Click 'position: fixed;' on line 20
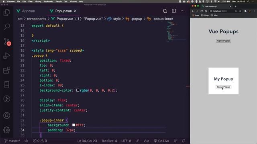The height and width of the screenshot is (144, 257). tap(55, 60)
